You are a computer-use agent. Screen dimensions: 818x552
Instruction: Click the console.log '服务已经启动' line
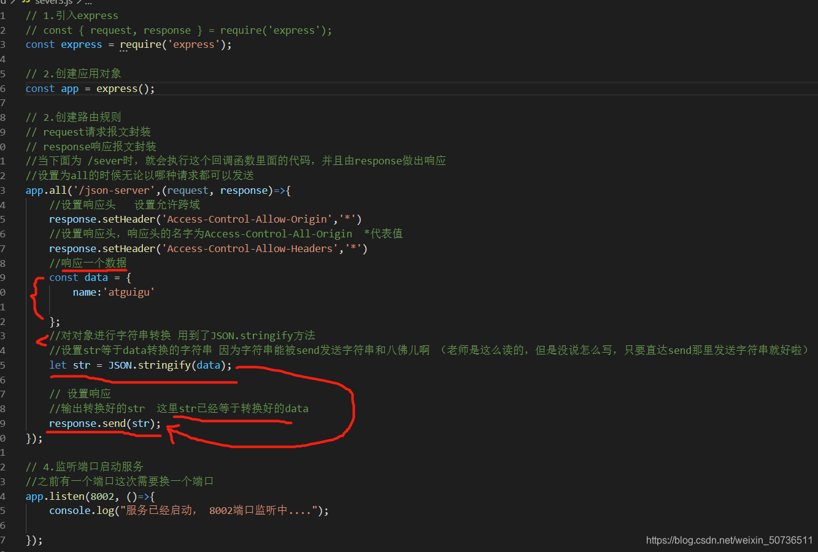click(x=189, y=510)
